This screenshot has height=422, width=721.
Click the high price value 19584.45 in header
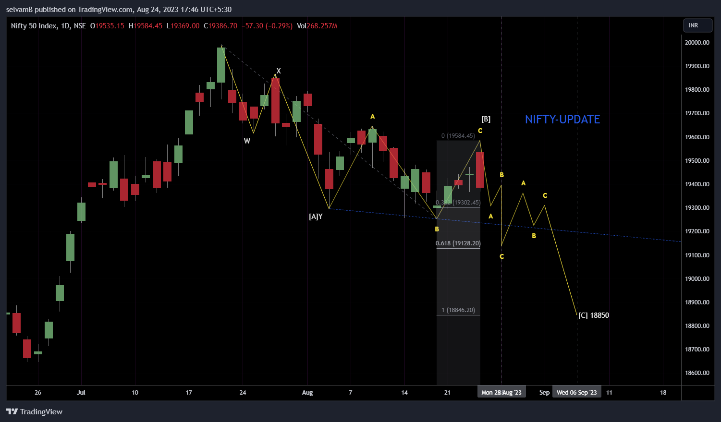coord(148,26)
